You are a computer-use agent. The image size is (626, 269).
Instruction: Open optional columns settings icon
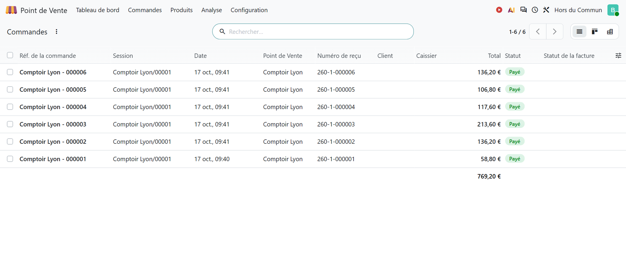coord(618,56)
